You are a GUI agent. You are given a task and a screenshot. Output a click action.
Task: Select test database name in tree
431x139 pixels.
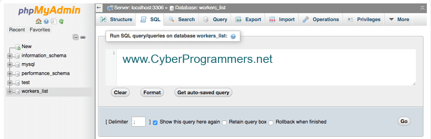26,83
